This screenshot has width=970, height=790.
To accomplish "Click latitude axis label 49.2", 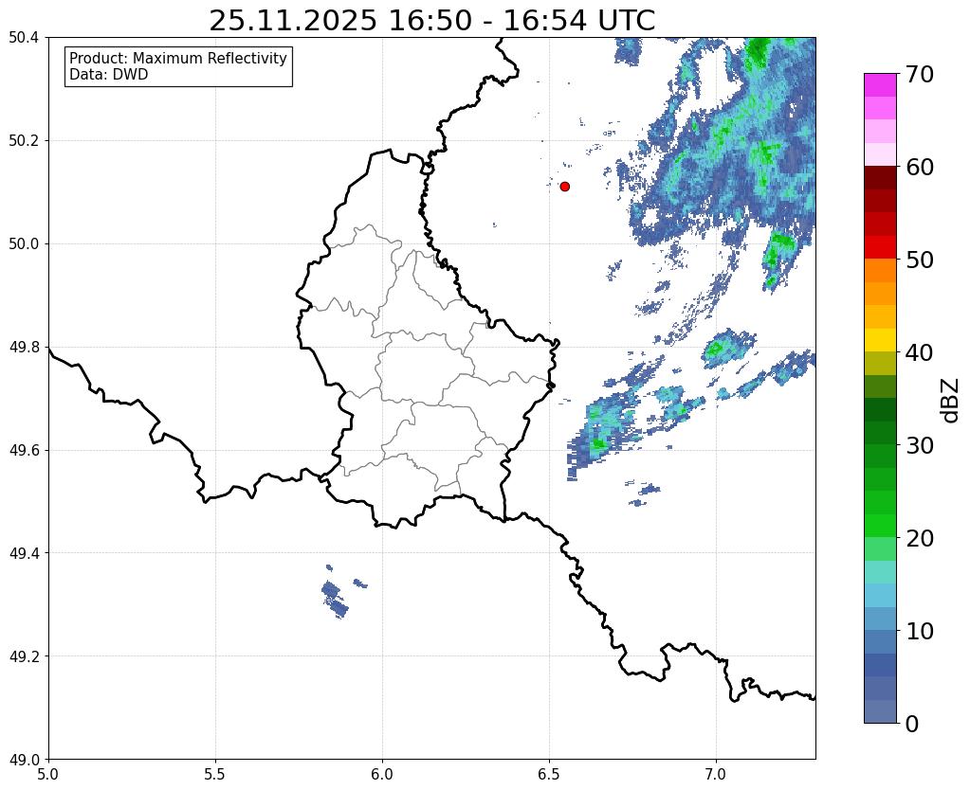I will [x=24, y=656].
